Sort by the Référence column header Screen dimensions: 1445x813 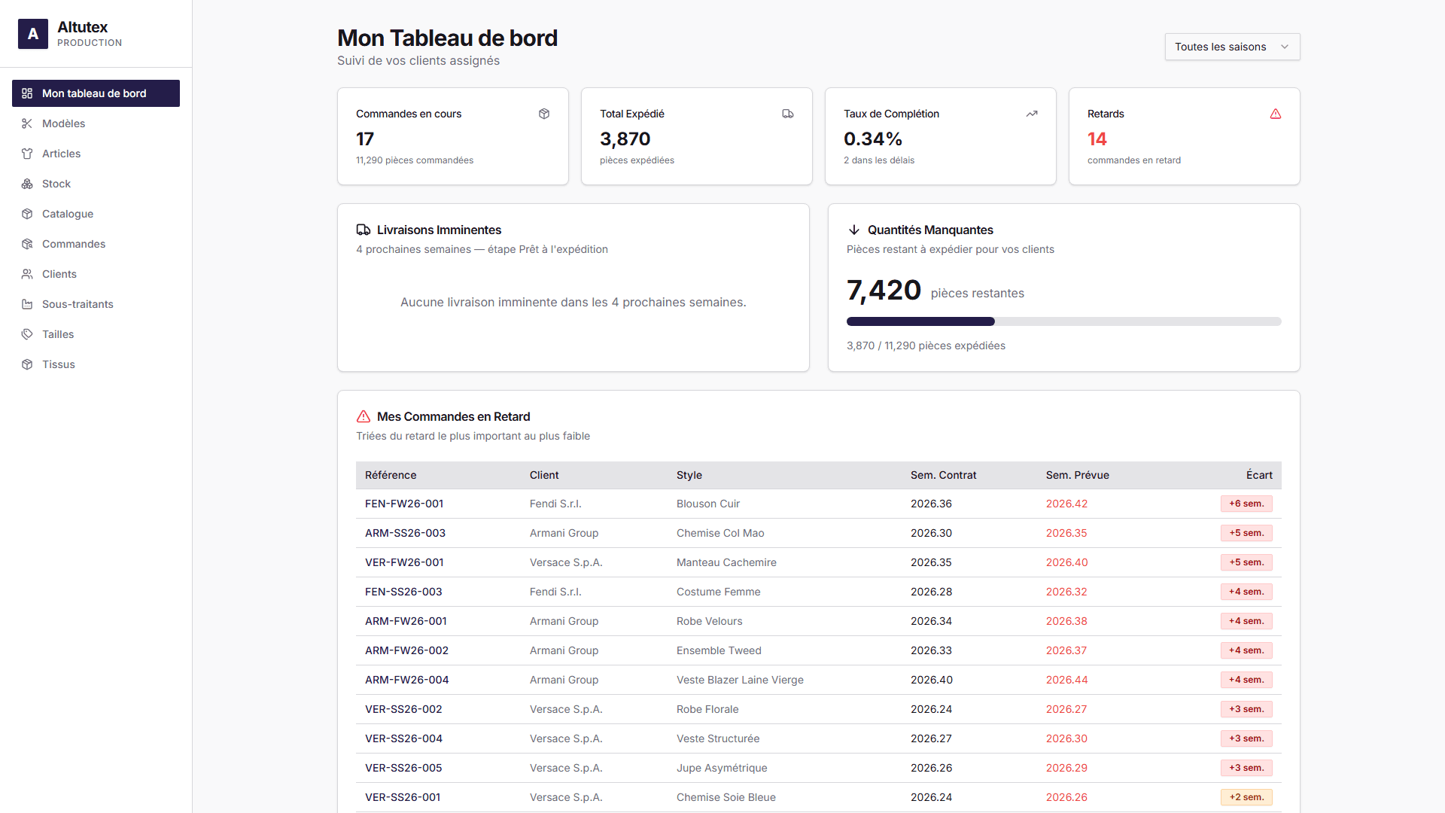(x=391, y=475)
